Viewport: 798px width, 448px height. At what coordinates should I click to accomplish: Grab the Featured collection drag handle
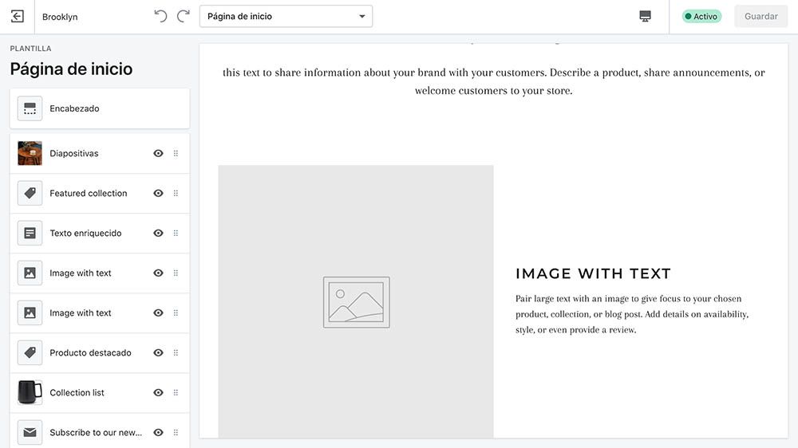click(176, 193)
